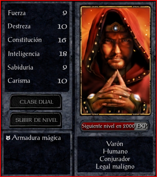Select the Fuerza attribute label
This screenshot has height=177, width=157.
click(x=17, y=13)
